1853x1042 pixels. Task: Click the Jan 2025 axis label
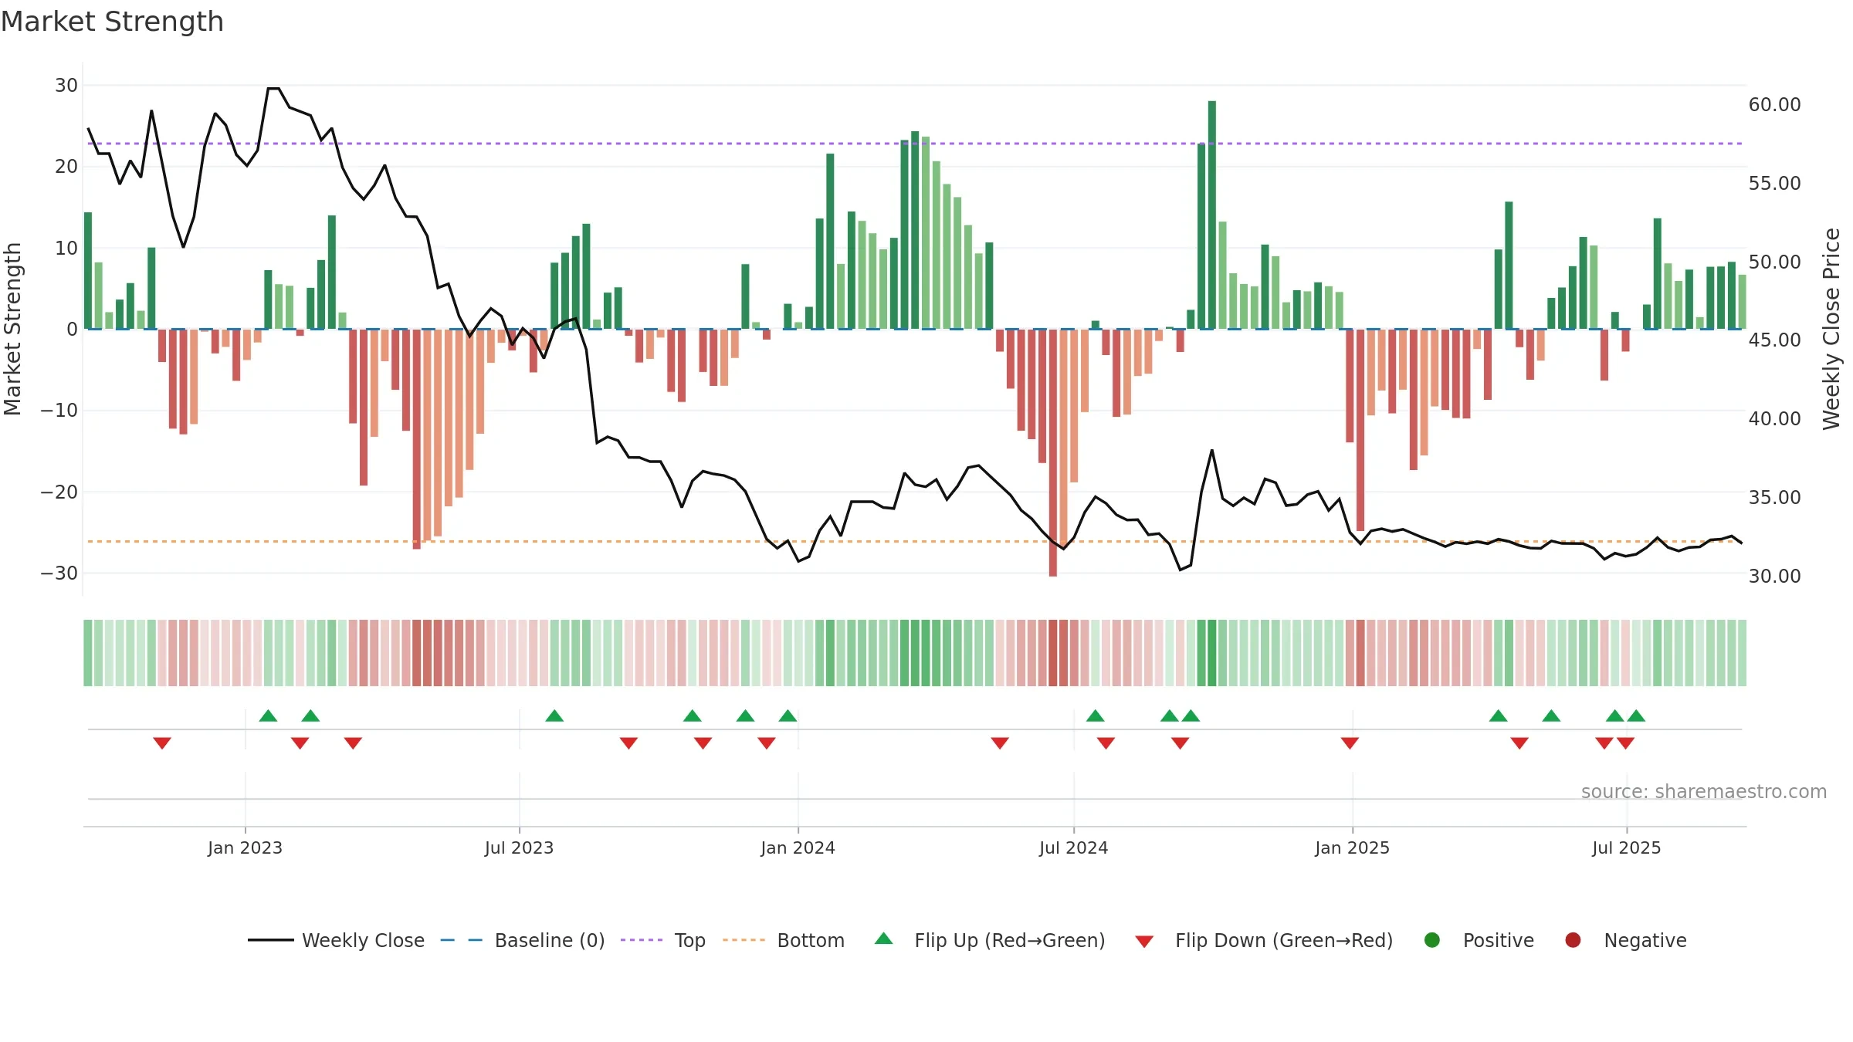(1352, 847)
